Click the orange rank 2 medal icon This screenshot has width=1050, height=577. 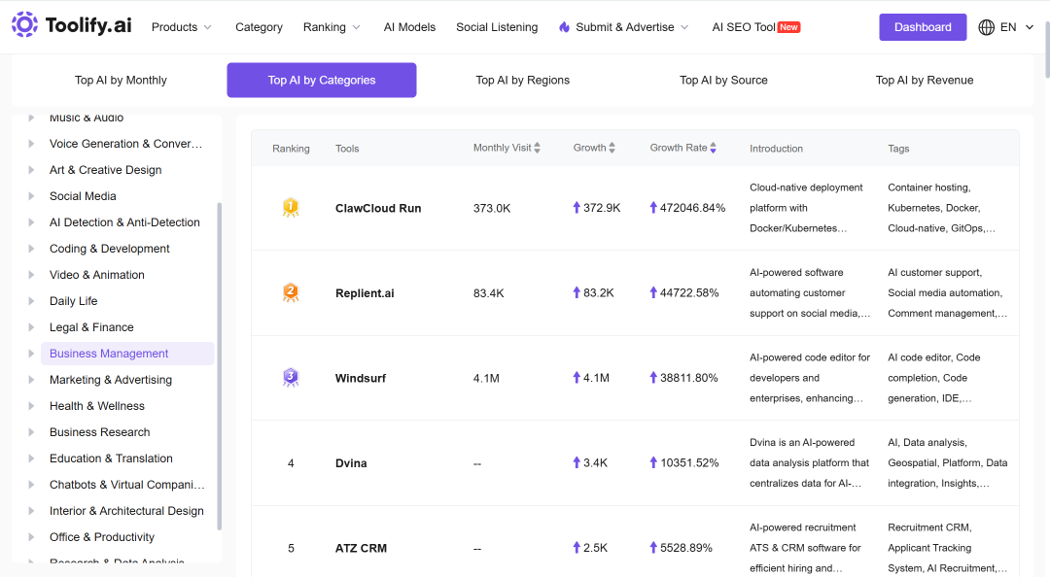pos(291,292)
